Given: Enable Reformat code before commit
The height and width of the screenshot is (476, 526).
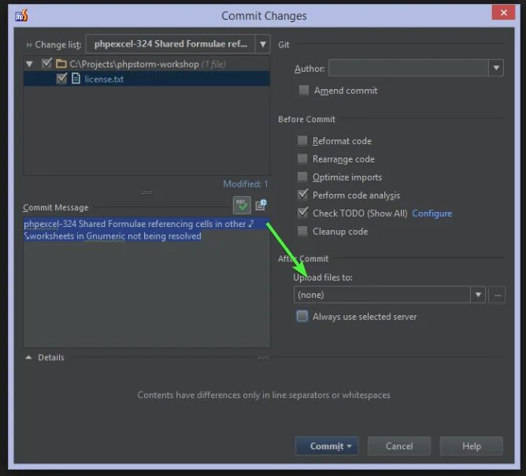Looking at the screenshot, I should (x=302, y=140).
